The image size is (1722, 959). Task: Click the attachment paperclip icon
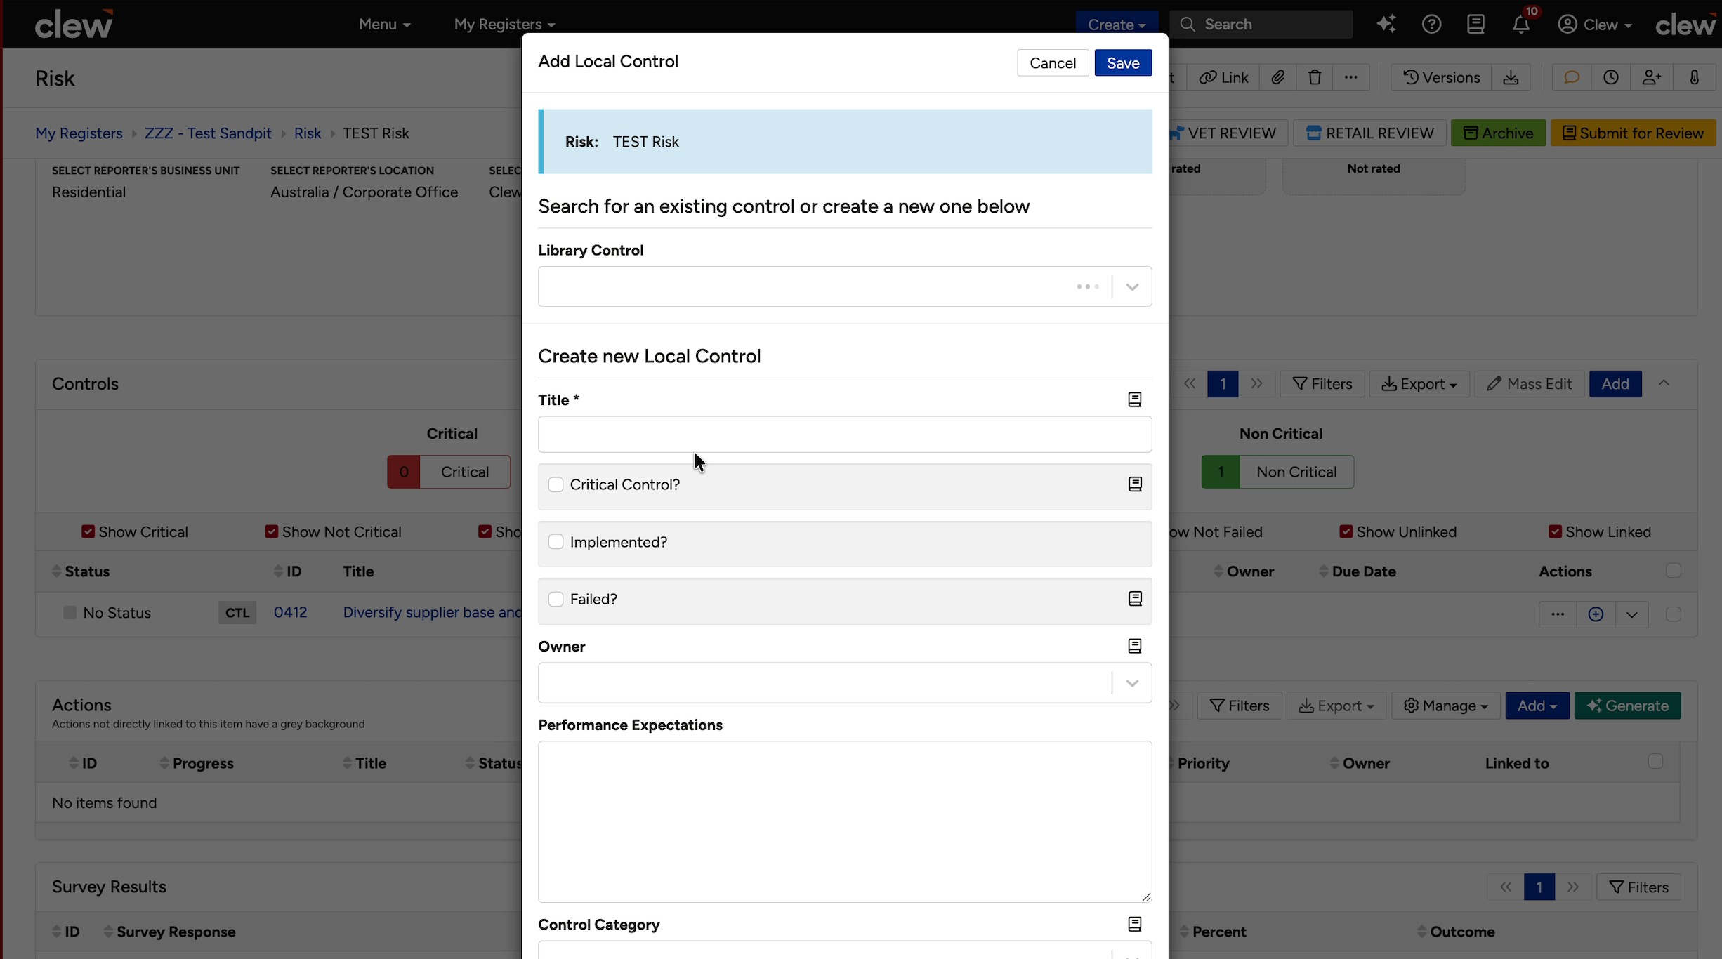click(x=1277, y=77)
